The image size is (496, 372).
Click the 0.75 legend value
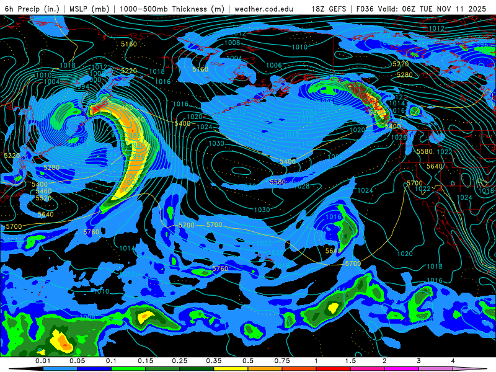click(x=282, y=361)
